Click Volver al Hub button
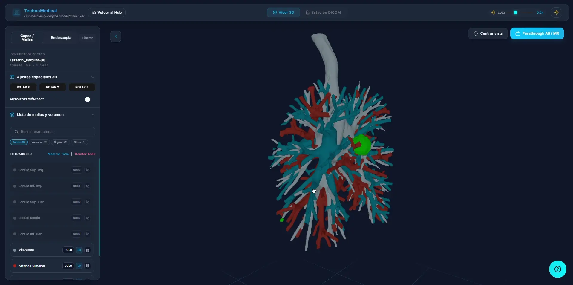Viewport: 573px width, 285px height. coord(107,13)
